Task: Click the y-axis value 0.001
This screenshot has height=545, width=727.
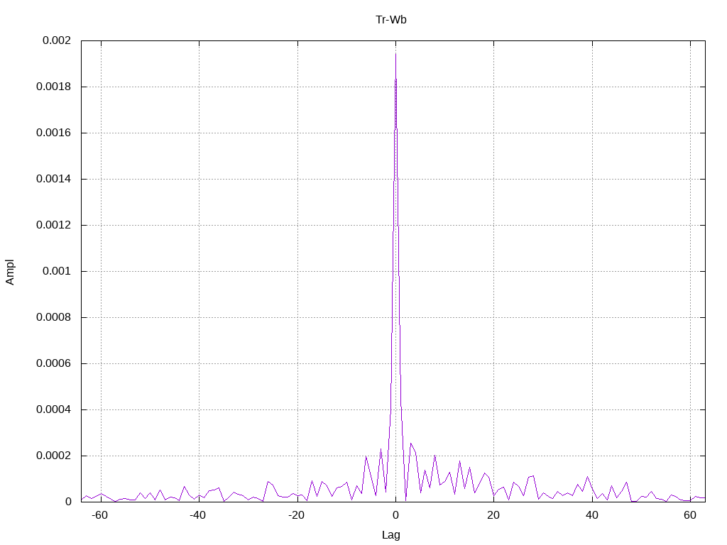Action: pos(57,271)
